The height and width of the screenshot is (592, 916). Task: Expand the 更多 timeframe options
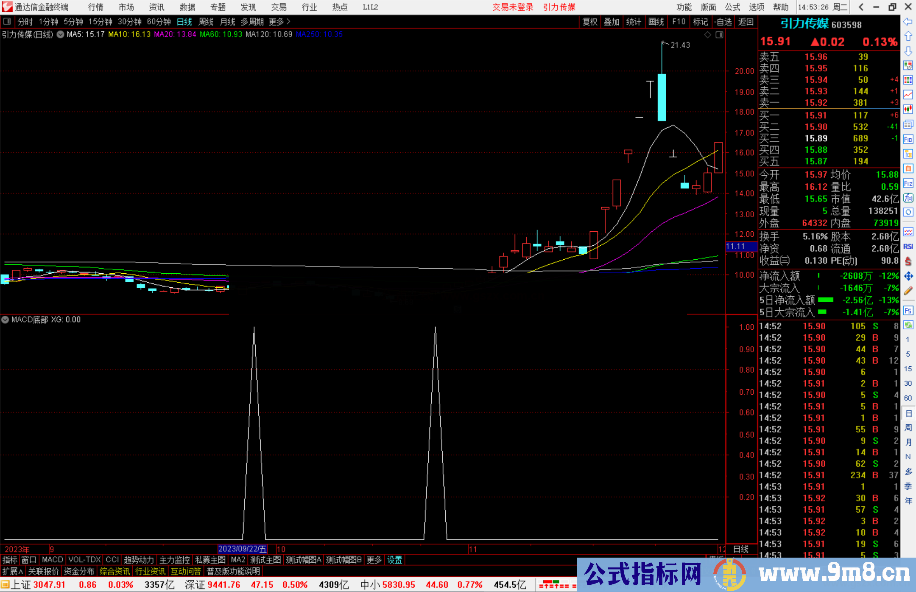(x=279, y=21)
